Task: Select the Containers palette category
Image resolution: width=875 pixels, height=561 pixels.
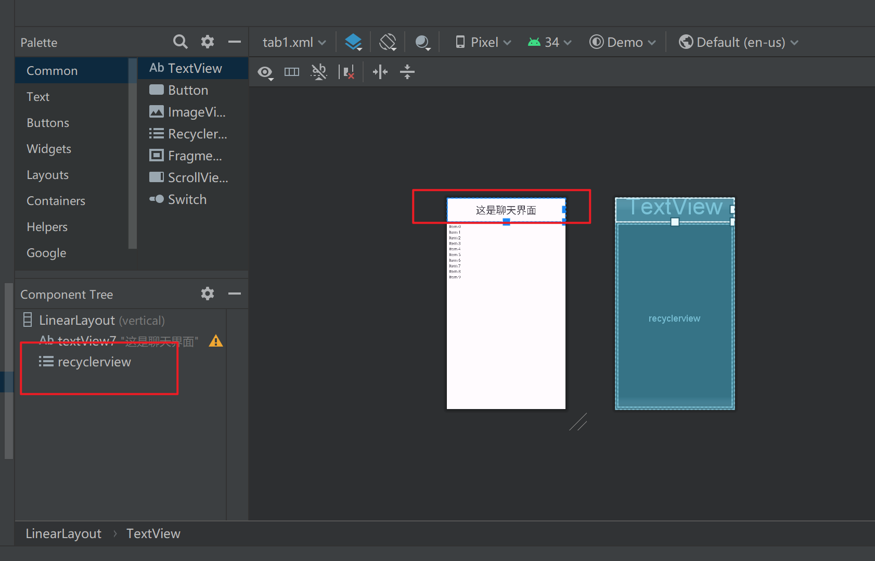Action: (x=72, y=201)
